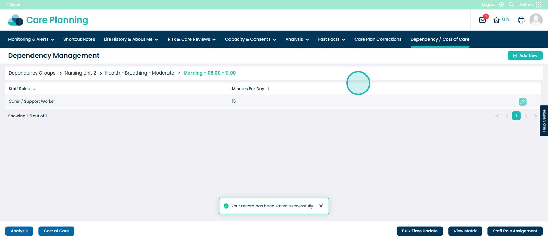The width and height of the screenshot is (548, 241).
Task: Go to Care Plan Corrections tab
Action: (378, 39)
